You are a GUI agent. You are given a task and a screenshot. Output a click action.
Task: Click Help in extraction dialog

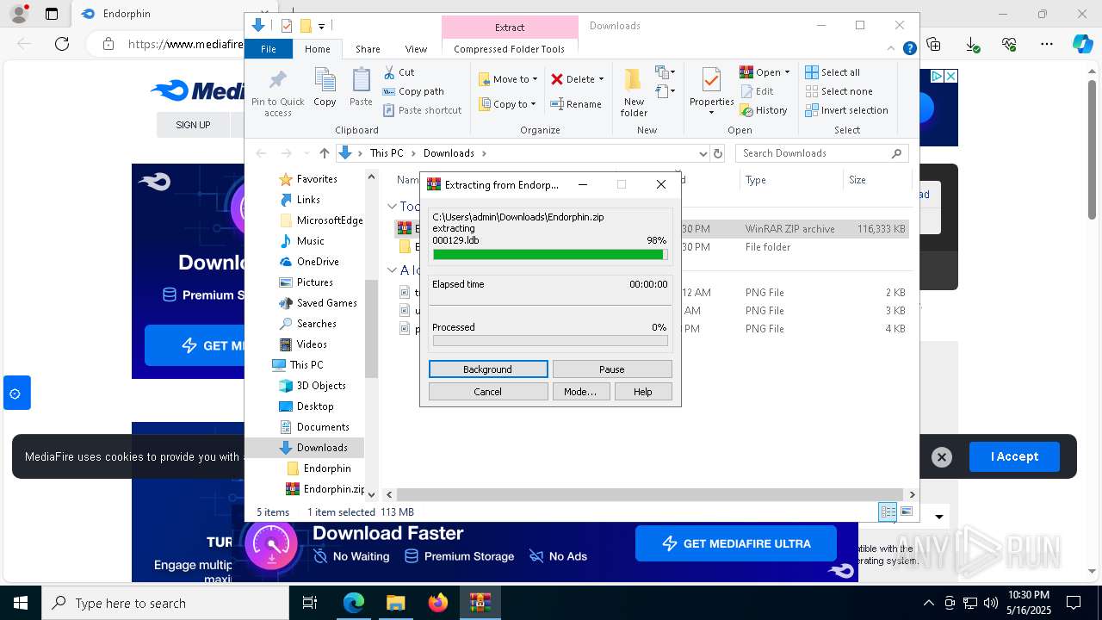[x=643, y=392]
